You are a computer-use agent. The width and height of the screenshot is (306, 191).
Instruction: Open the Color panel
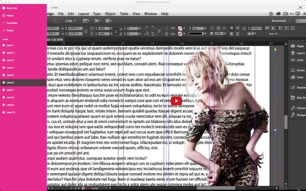click(x=298, y=77)
